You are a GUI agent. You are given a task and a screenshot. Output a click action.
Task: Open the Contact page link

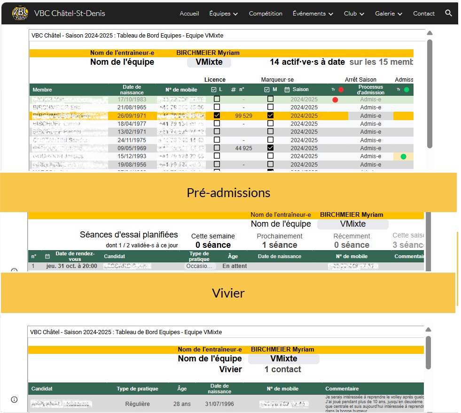[x=423, y=14]
